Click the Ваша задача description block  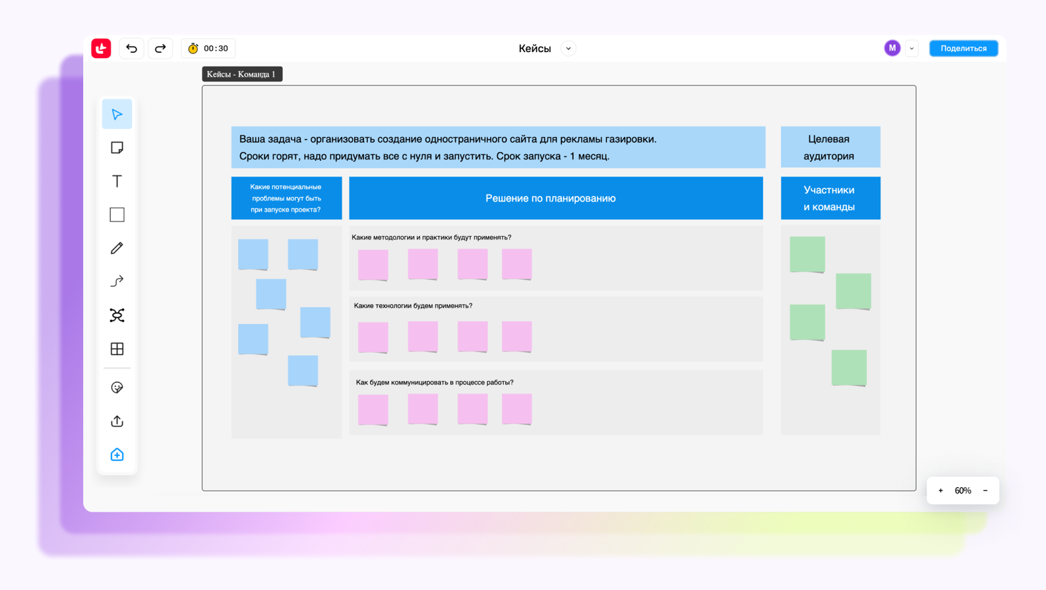[498, 147]
